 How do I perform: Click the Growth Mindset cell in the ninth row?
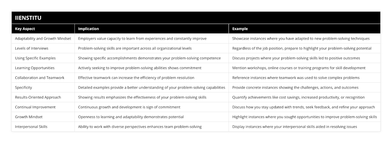click(29, 117)
